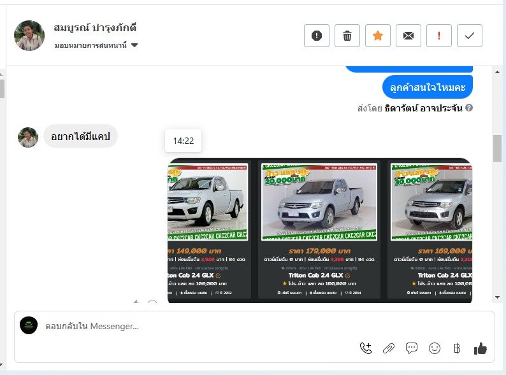This screenshot has height=375, width=506.
Task: Attach a file with the paperclip icon
Action: (x=389, y=348)
